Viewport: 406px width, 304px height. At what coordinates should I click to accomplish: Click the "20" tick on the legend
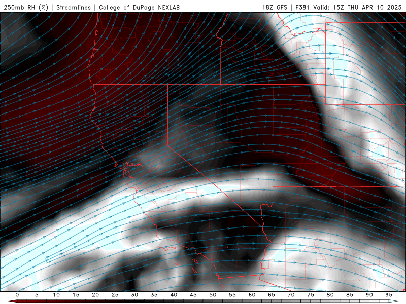[x=95, y=295]
